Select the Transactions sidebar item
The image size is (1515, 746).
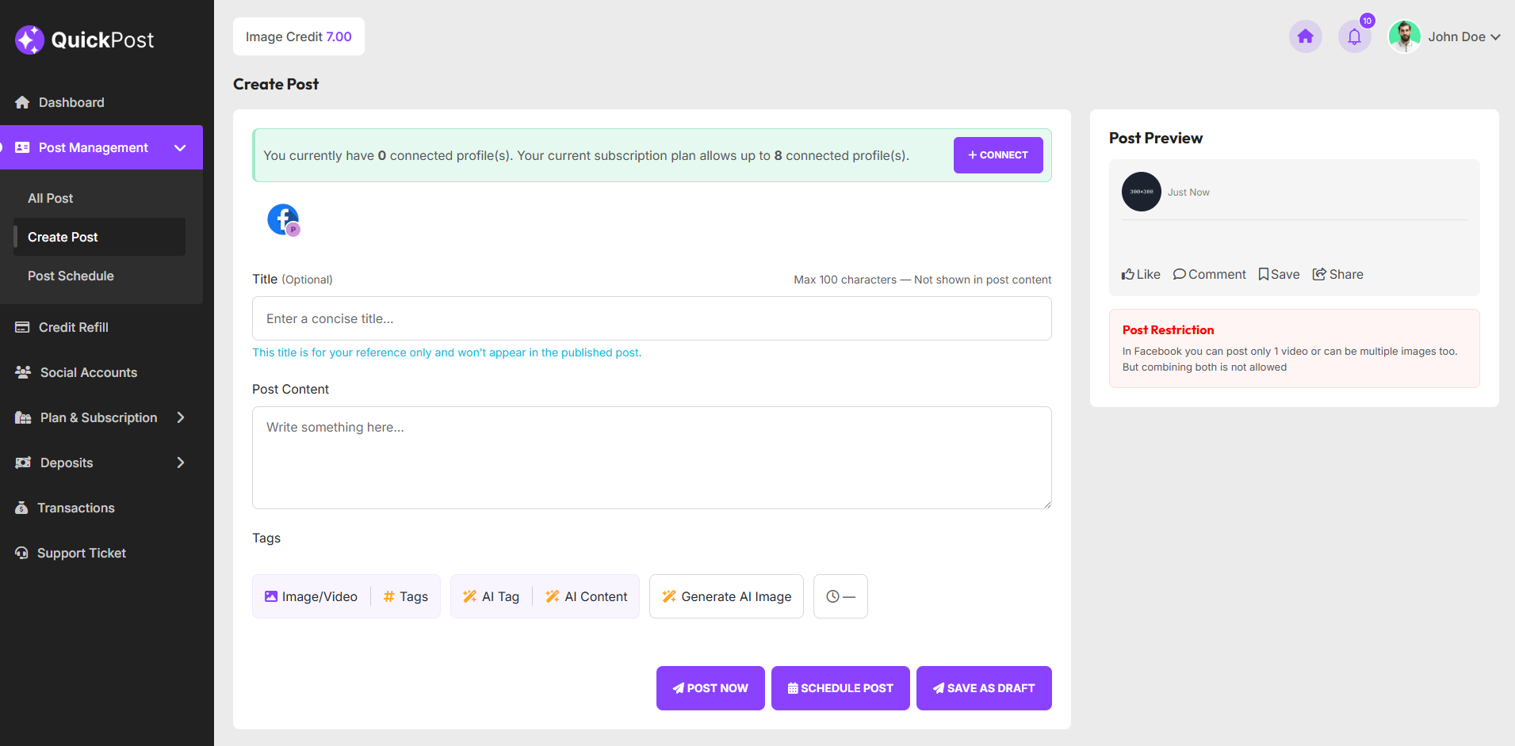(76, 508)
